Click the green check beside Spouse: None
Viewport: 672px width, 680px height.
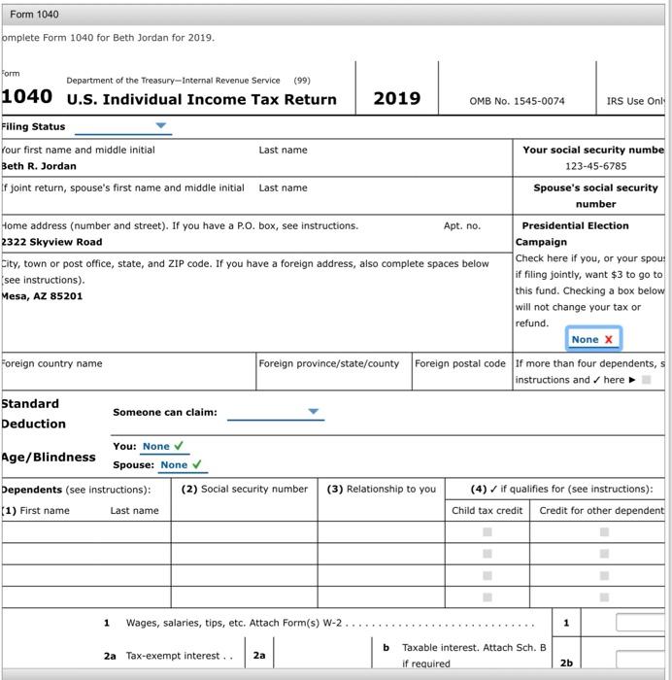tap(197, 464)
